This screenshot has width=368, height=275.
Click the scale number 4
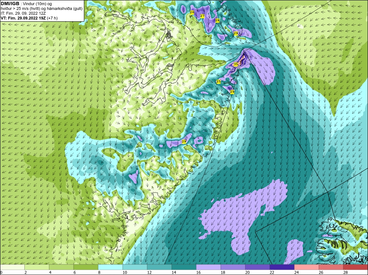(50, 272)
